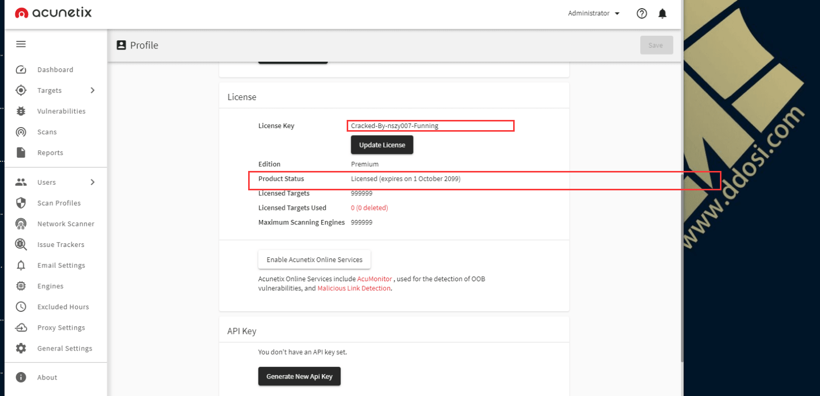Click the General Settings gear icon

coord(21,349)
